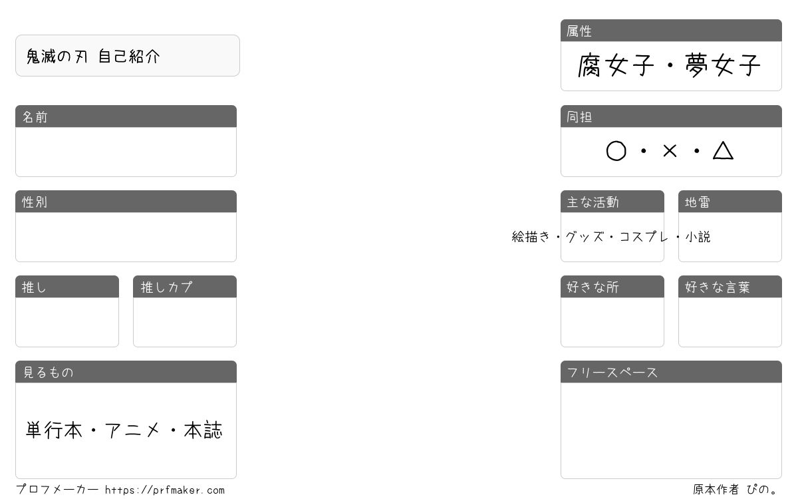
Task: Click inside the フリースペース area
Action: 671,430
